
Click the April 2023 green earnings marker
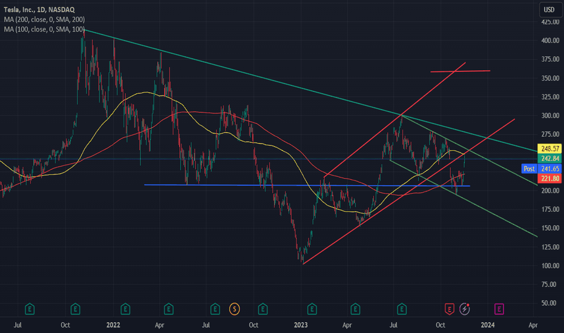coord(355,309)
